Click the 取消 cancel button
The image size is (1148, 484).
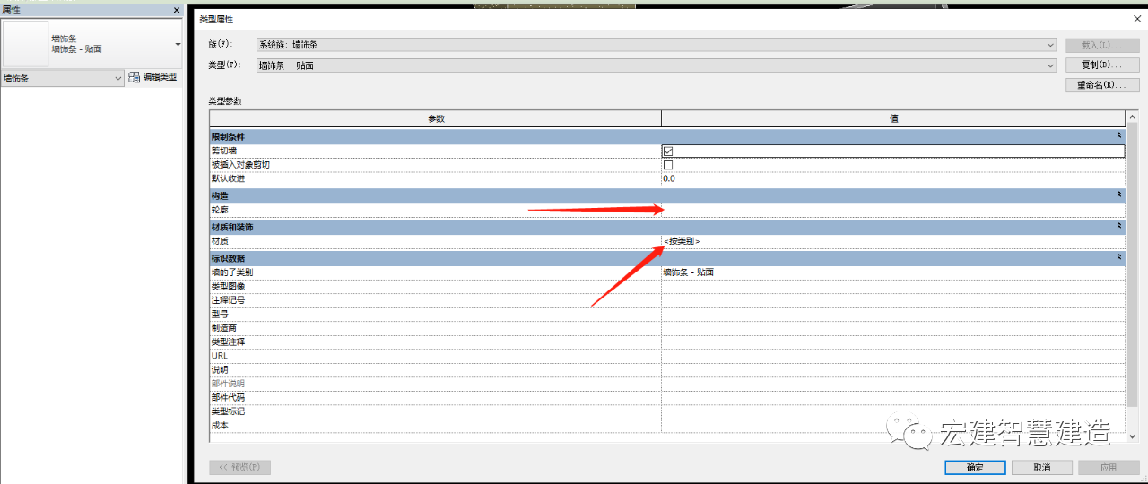tap(1041, 468)
